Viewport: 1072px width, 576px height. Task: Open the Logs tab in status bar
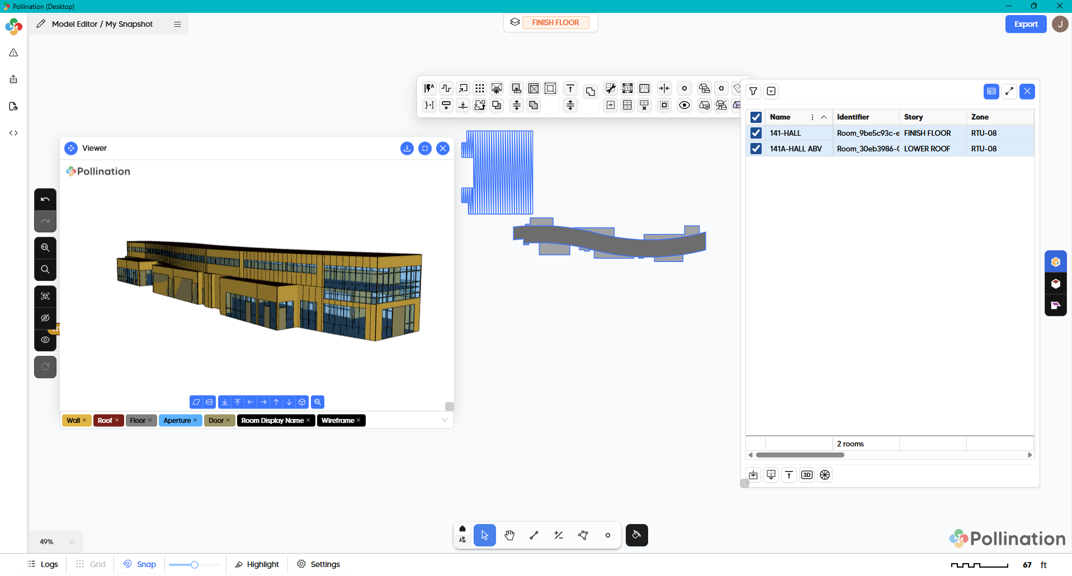(x=43, y=564)
